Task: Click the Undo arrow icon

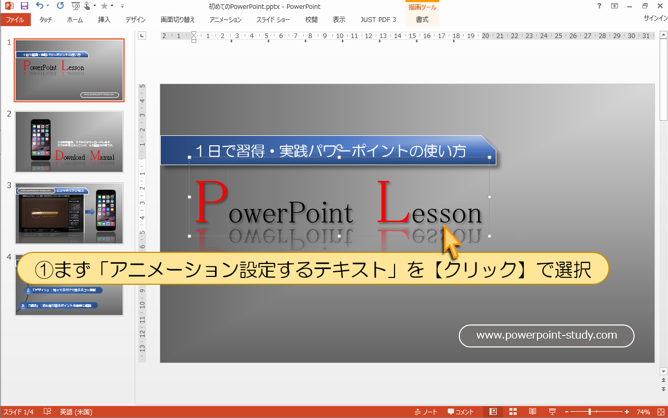Action: (x=40, y=6)
